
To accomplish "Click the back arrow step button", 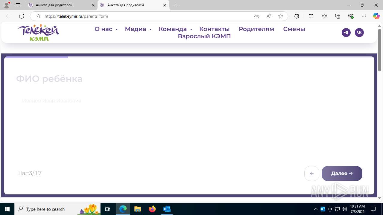I will [x=312, y=173].
